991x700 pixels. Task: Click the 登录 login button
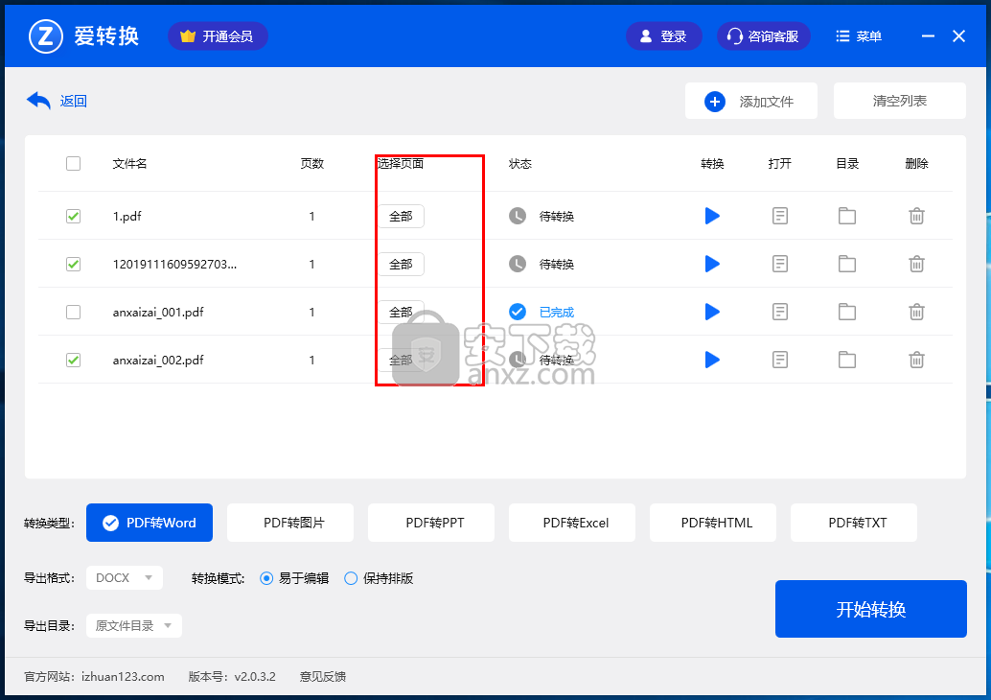tap(663, 36)
